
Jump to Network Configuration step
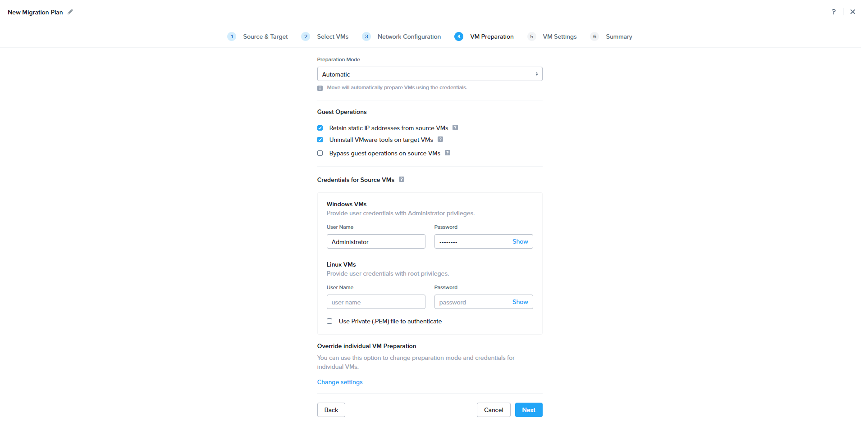pyautogui.click(x=409, y=36)
